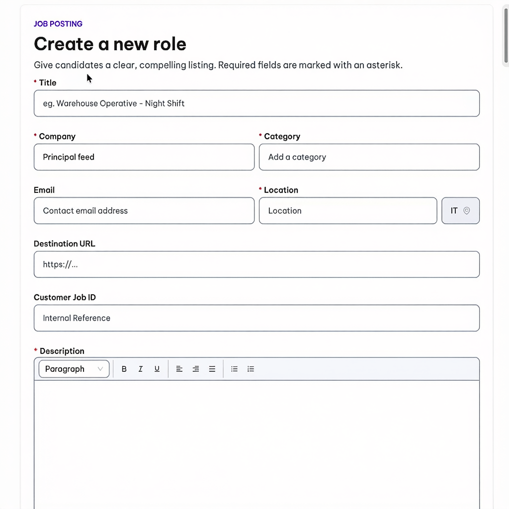Viewport: 509px width, 509px height.
Task: Toggle bold formatting in description toolbar
Action: [124, 369]
